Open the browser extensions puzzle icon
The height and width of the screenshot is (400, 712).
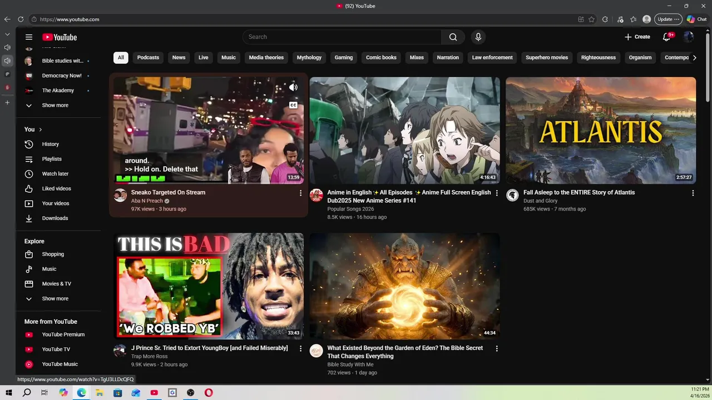pyautogui.click(x=605, y=19)
